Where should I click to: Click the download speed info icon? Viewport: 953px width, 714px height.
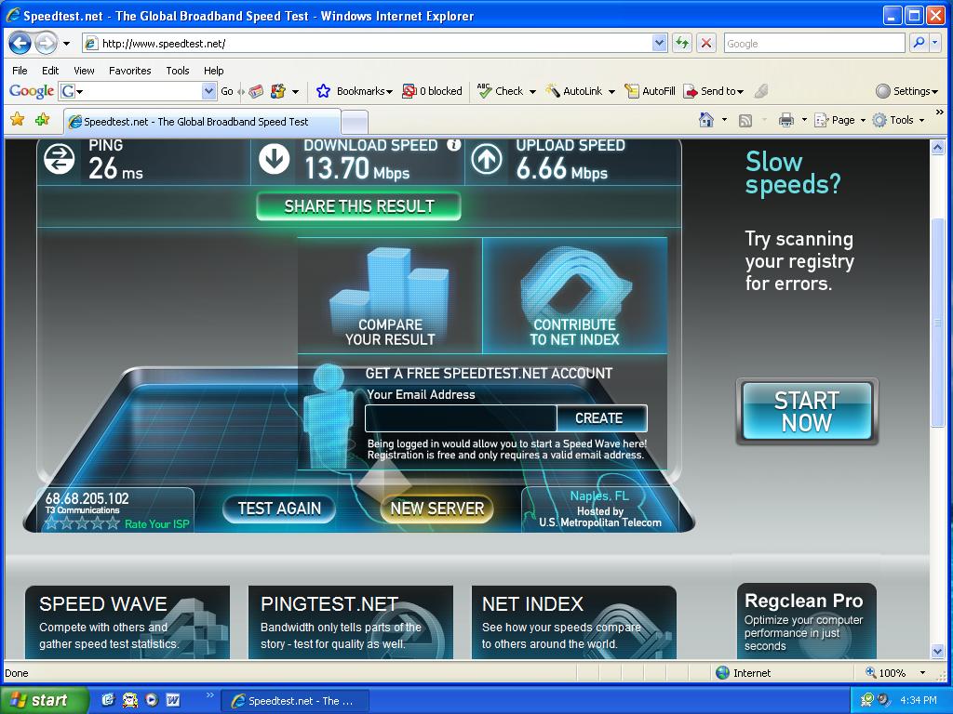453,145
